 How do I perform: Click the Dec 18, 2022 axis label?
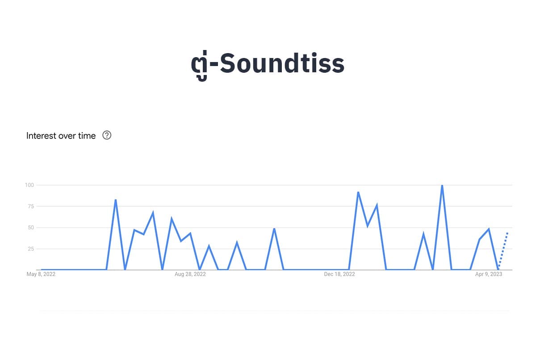pos(339,274)
